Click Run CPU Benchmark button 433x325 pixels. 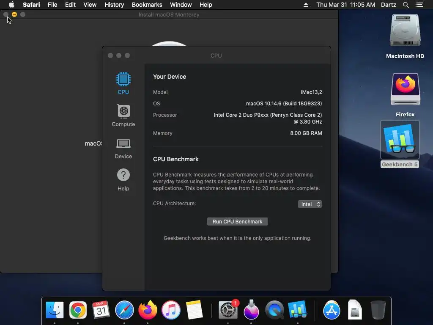(238, 222)
